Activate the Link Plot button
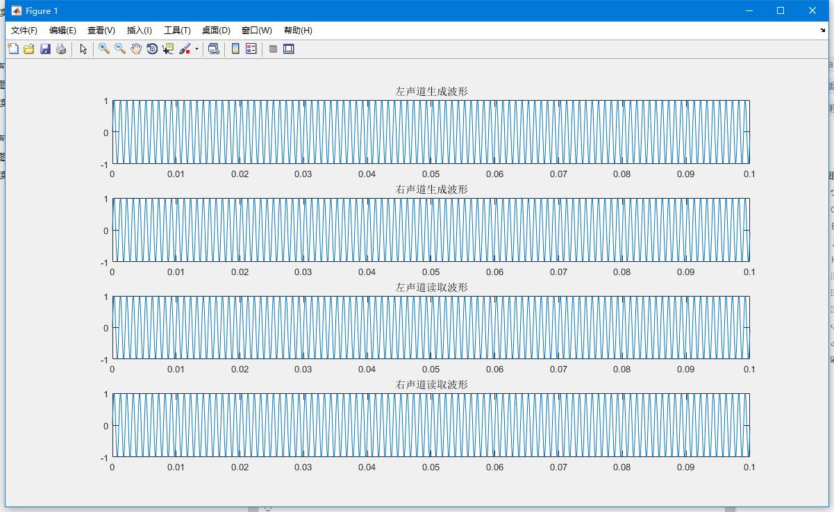The height and width of the screenshot is (512, 834). (x=214, y=49)
